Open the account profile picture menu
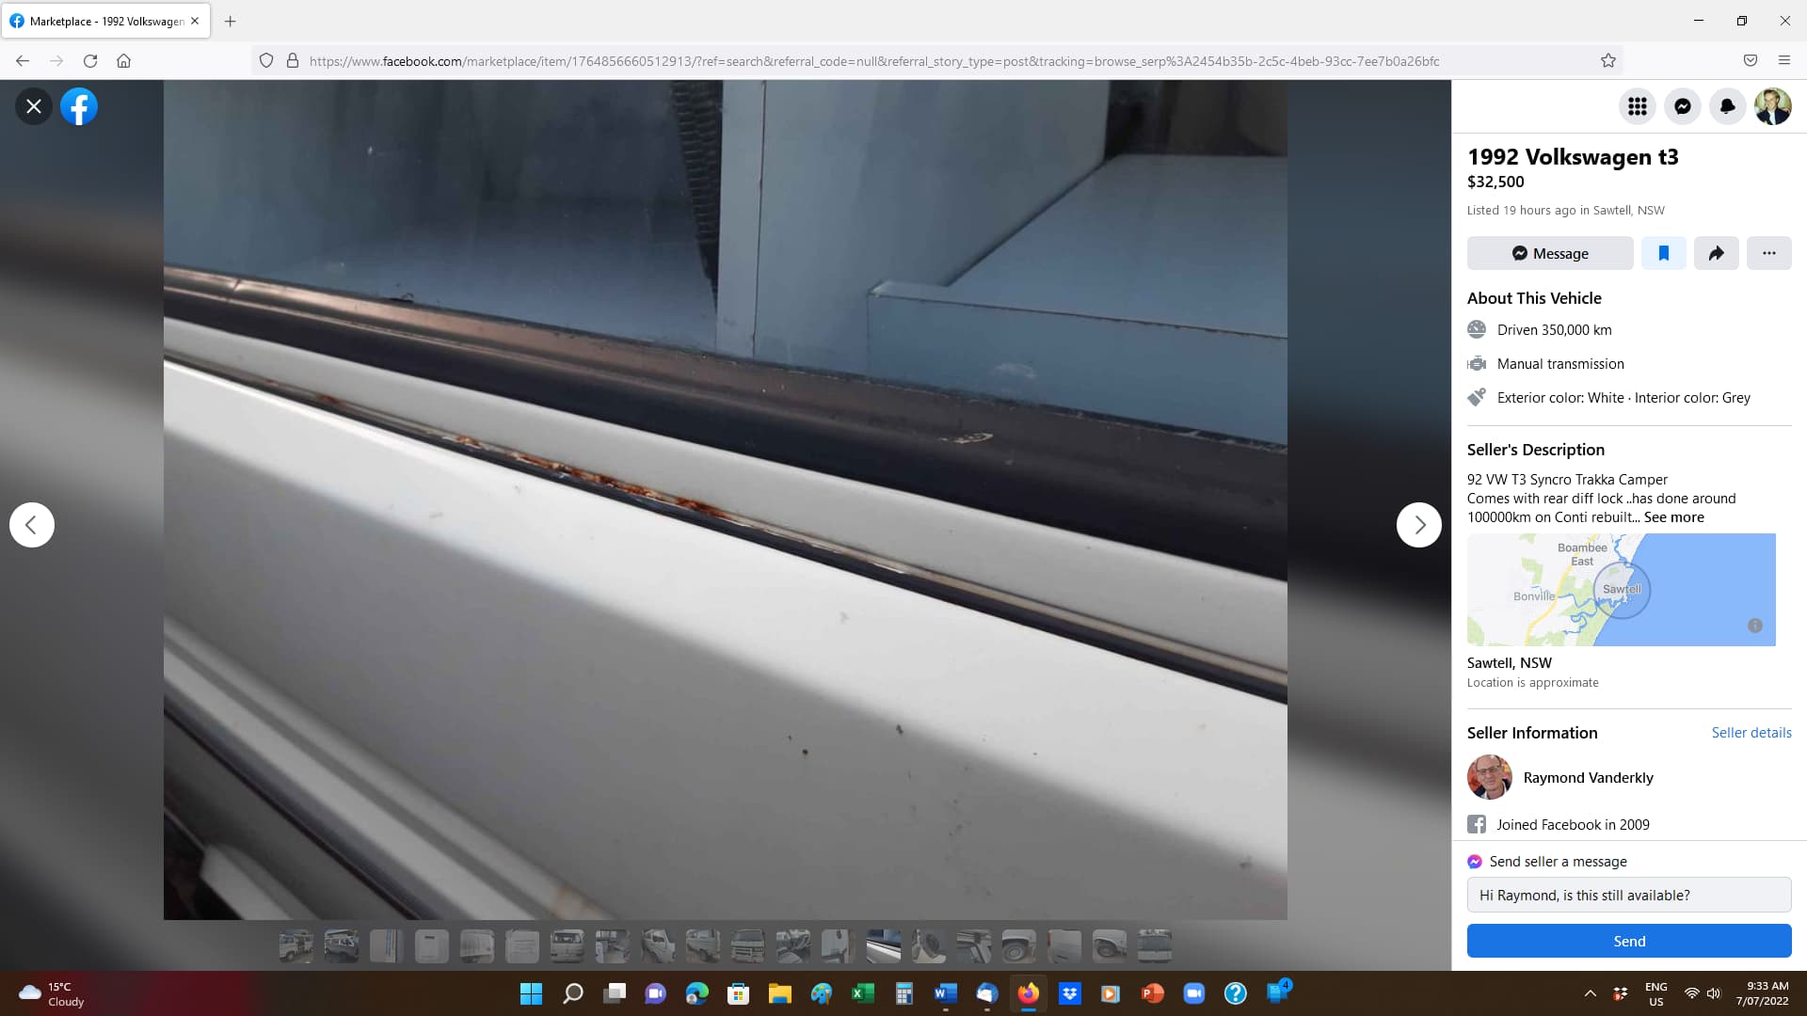This screenshot has width=1807, height=1016. pyautogui.click(x=1773, y=106)
